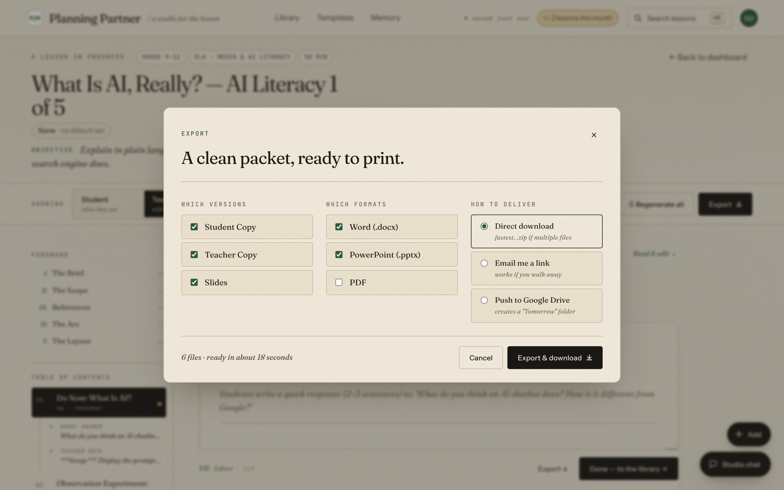Select the Push to Google Drive radio
Viewport: 784px width, 490px height.
pyautogui.click(x=484, y=301)
